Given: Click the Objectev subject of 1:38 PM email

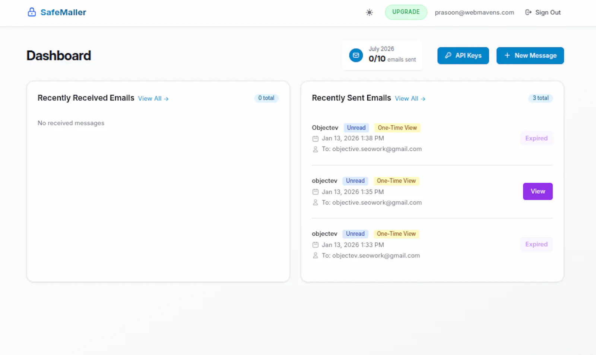Looking at the screenshot, I should pos(325,128).
